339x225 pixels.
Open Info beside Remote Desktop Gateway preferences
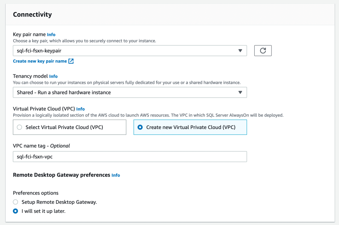click(x=116, y=175)
